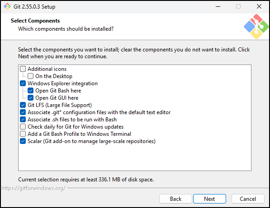Cancel the Git setup
This screenshot has height=208, width=270.
pyautogui.click(x=248, y=199)
